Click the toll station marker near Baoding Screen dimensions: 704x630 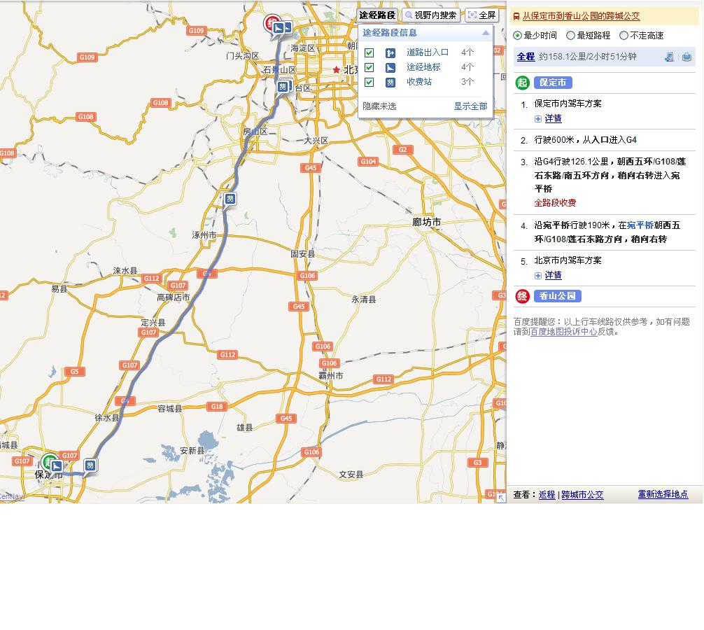[90, 465]
